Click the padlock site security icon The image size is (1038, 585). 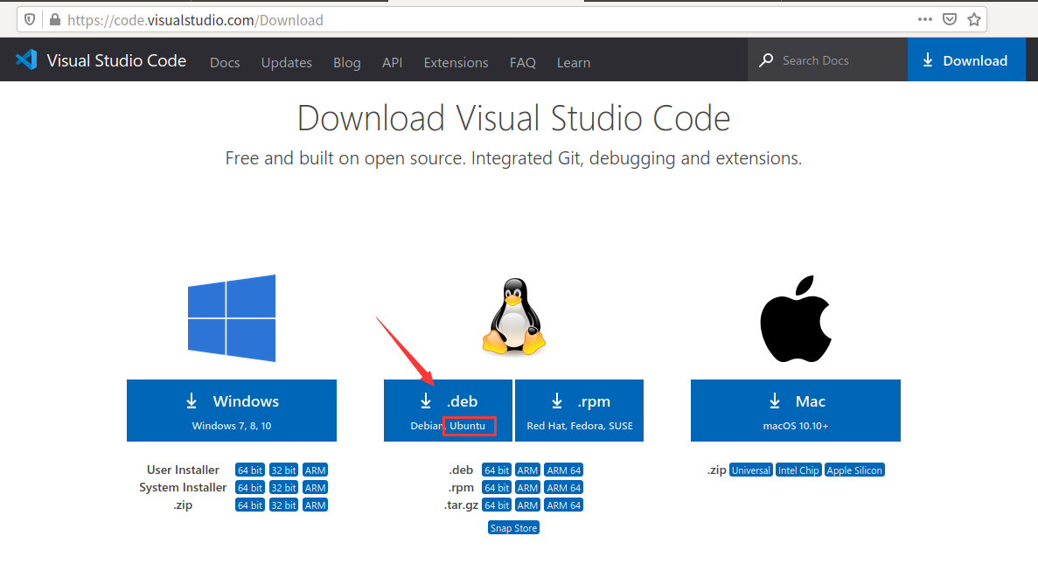tap(55, 20)
